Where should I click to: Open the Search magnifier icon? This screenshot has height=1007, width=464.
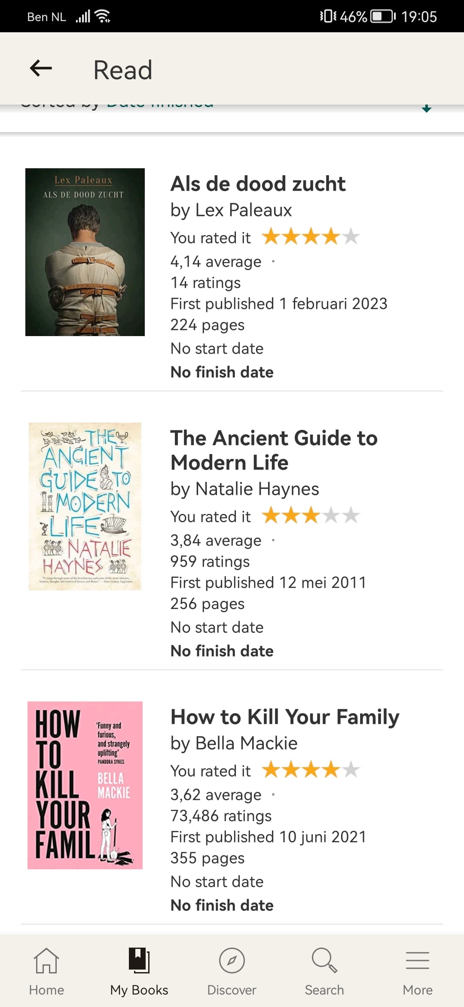(x=324, y=960)
